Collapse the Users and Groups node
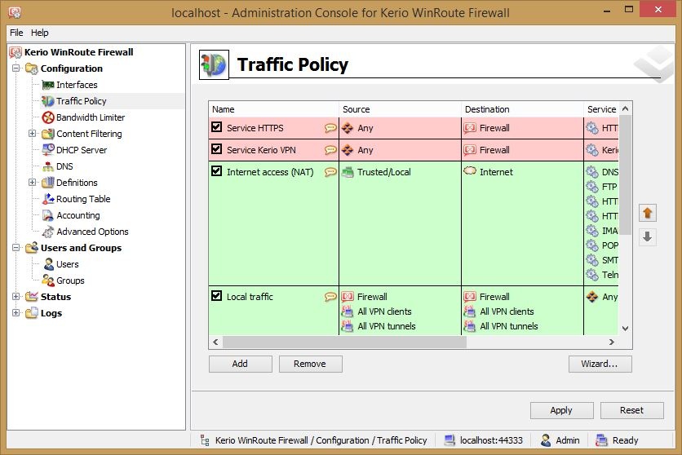682x455 pixels. coord(16,248)
